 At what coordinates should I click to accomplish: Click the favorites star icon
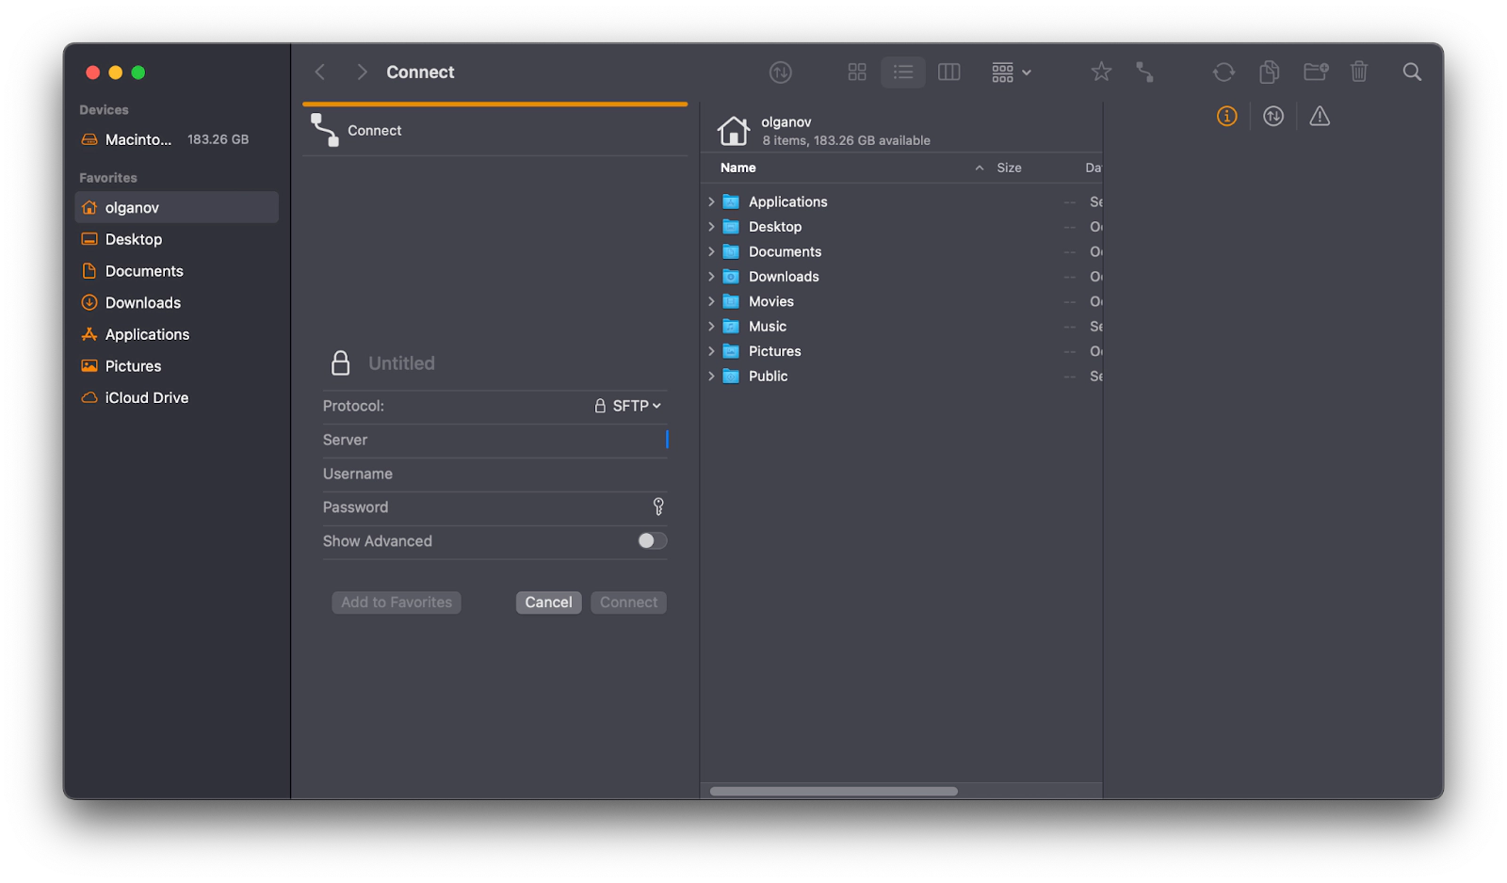1101,72
